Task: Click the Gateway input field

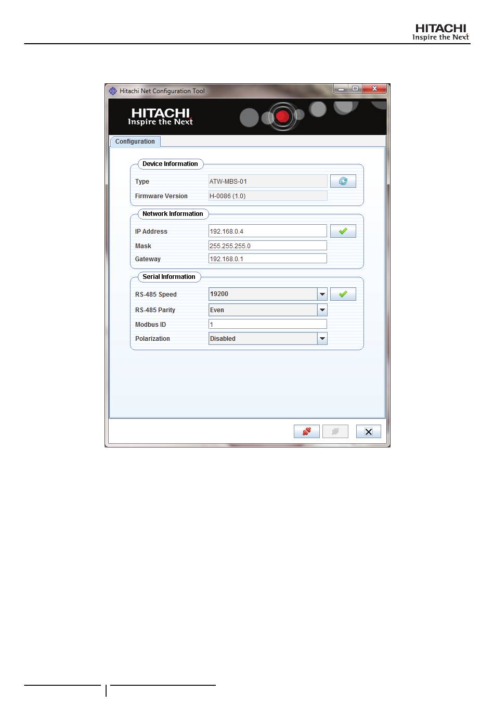Action: coord(268,259)
